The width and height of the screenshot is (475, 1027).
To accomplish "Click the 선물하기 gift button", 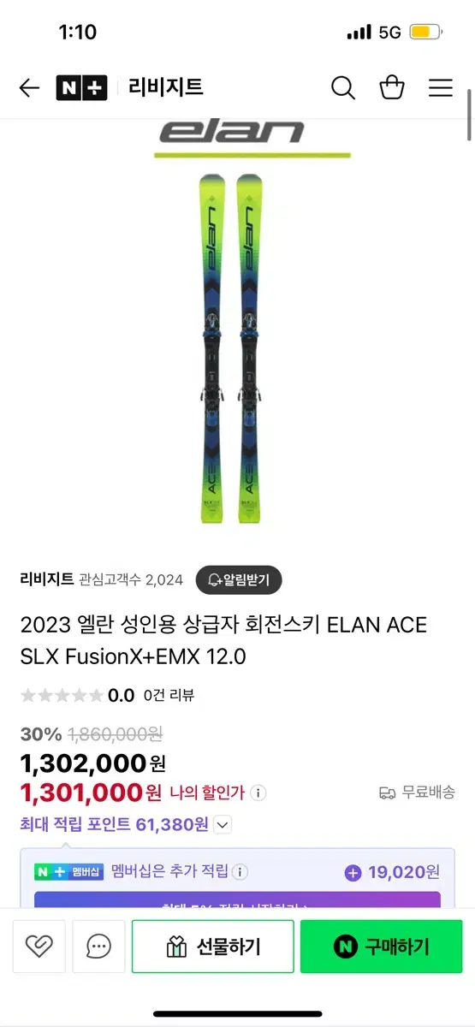I will click(x=212, y=947).
